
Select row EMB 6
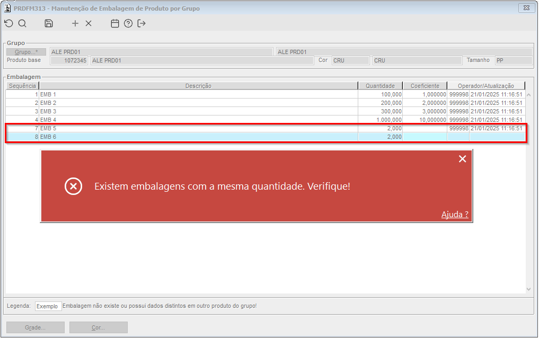266,137
